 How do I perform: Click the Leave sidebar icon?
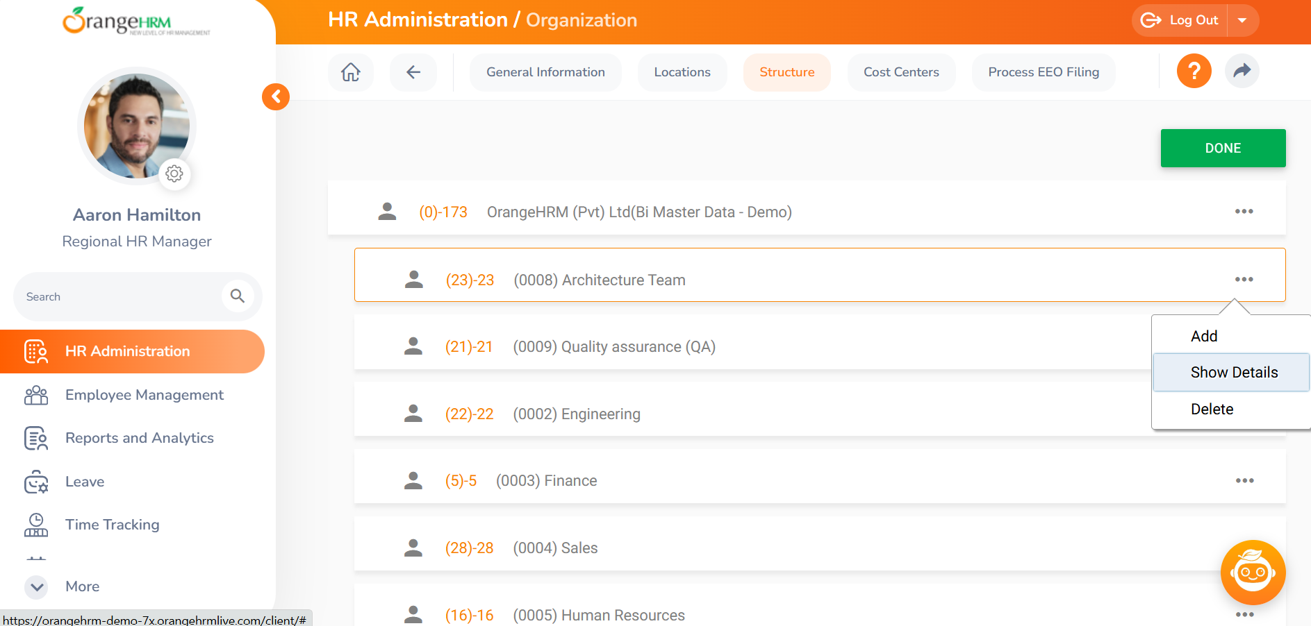tap(36, 482)
